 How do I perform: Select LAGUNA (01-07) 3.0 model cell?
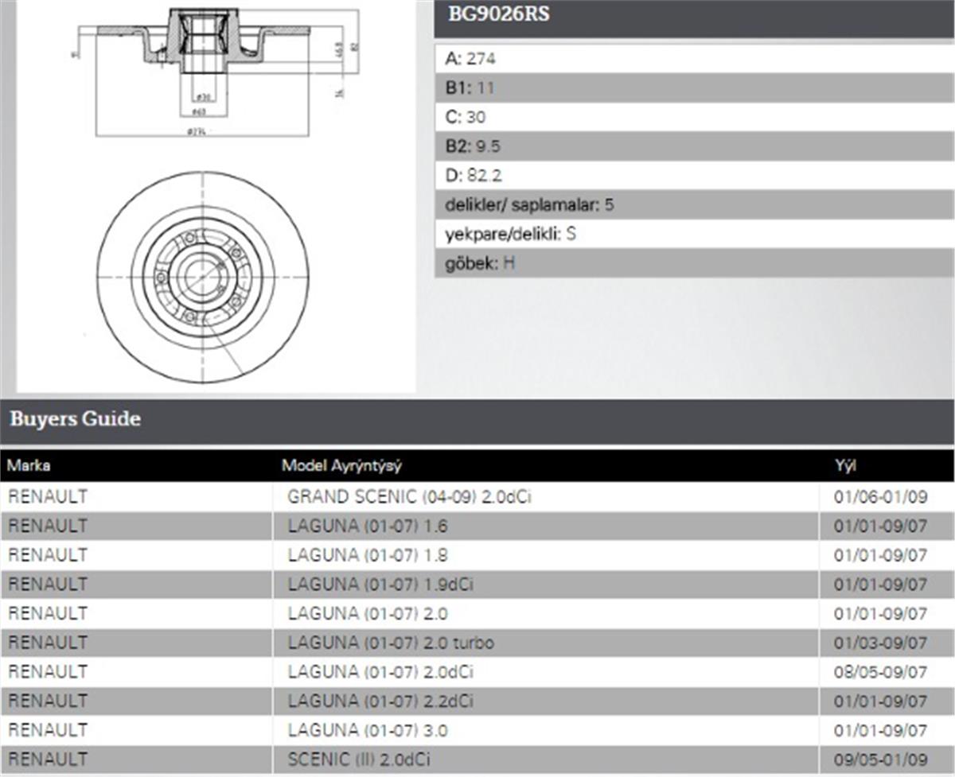point(546,730)
